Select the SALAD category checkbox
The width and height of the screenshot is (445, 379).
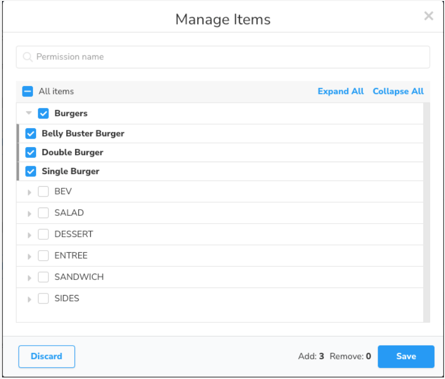[x=43, y=213]
